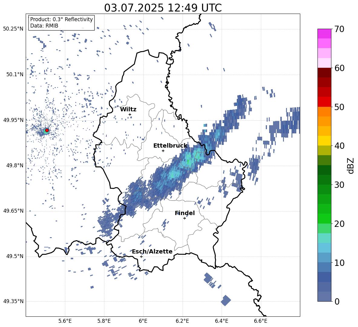Click the cross marker below Ettelbruck
Image resolution: width=358 pixels, height=327 pixels.
(x=163, y=151)
